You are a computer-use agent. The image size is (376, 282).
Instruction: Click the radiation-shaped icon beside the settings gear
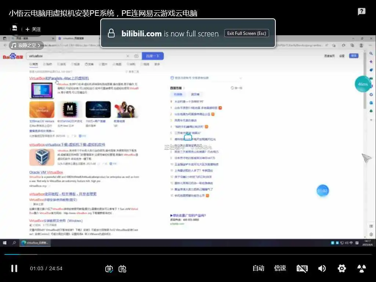point(361,268)
